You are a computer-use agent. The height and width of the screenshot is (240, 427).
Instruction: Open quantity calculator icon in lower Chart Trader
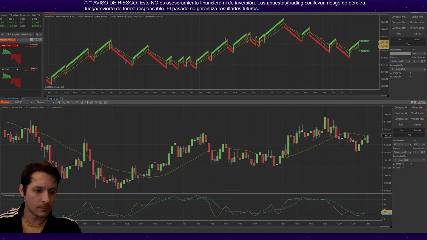(422, 152)
